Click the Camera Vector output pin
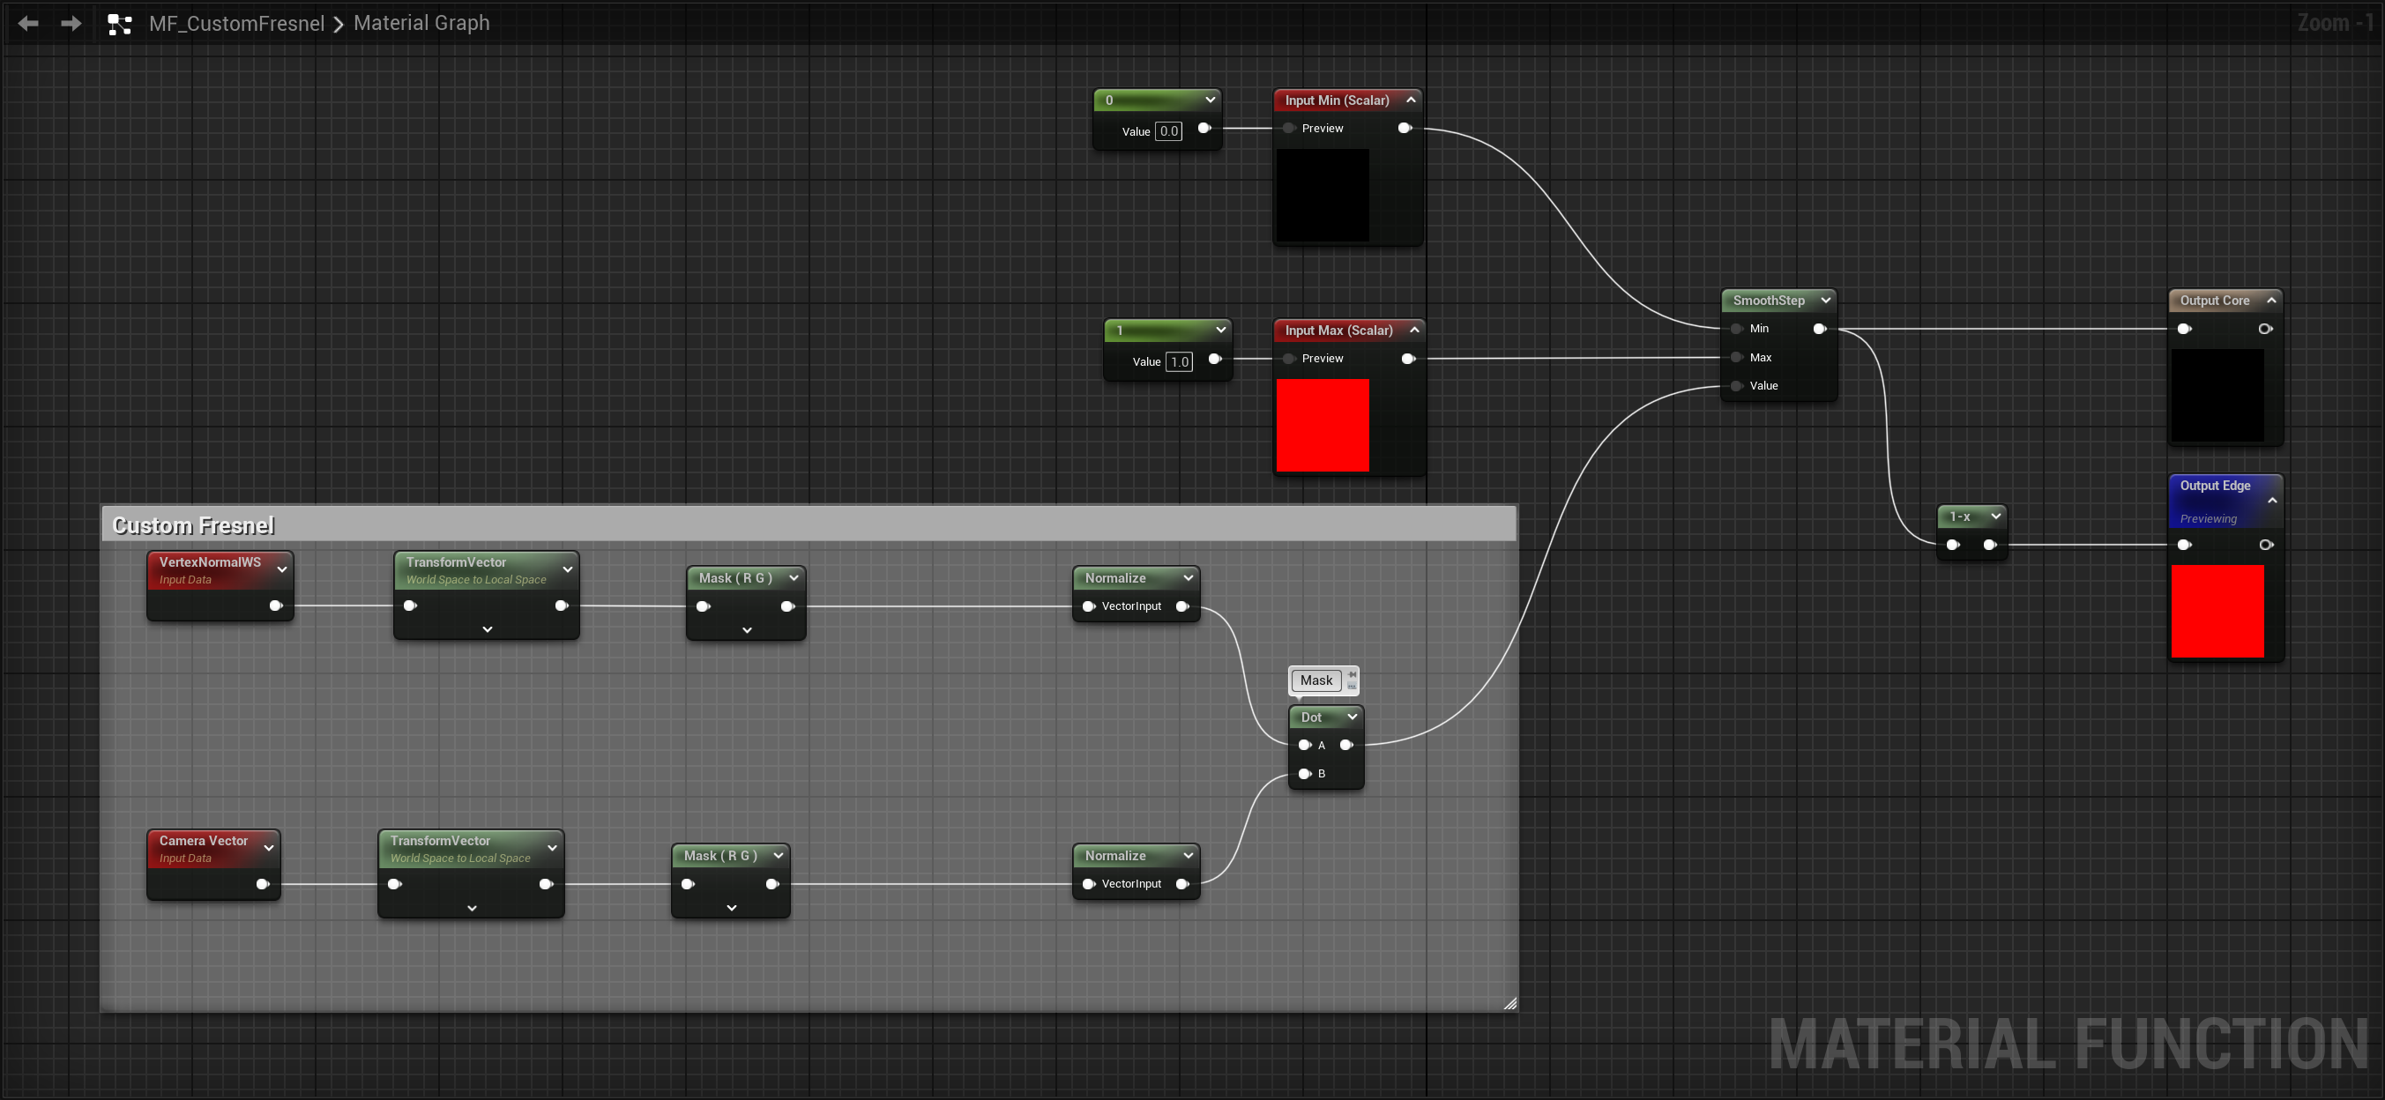The height and width of the screenshot is (1100, 2385). (262, 884)
